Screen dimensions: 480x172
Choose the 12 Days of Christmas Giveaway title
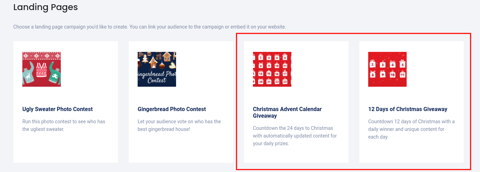click(408, 109)
